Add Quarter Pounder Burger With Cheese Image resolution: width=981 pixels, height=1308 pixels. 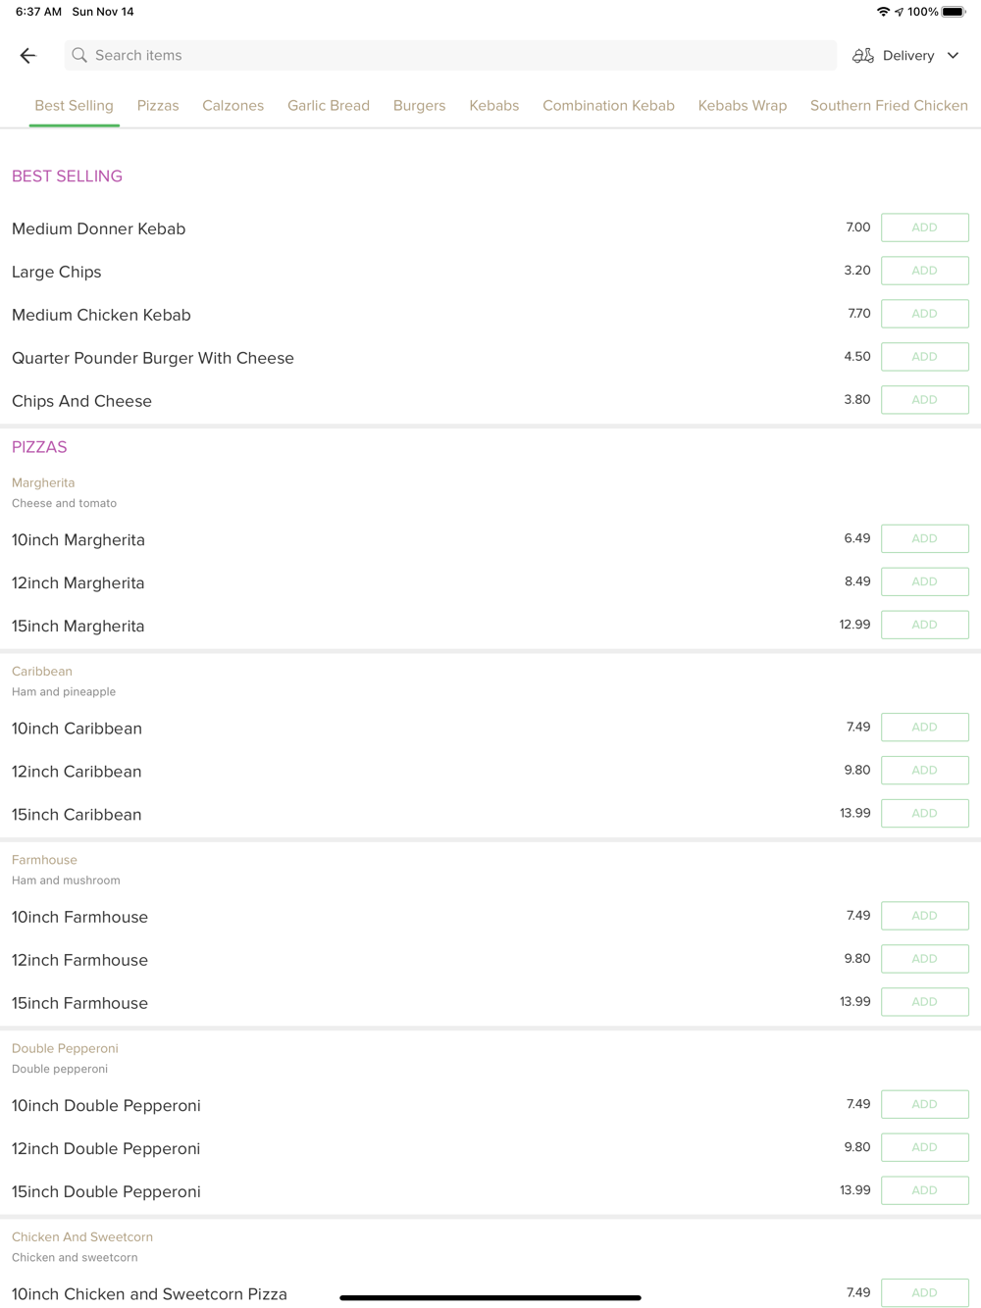coord(924,357)
